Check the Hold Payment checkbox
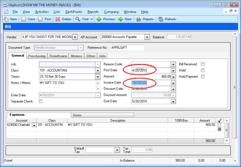This screenshot has width=241, height=167. click(203, 77)
